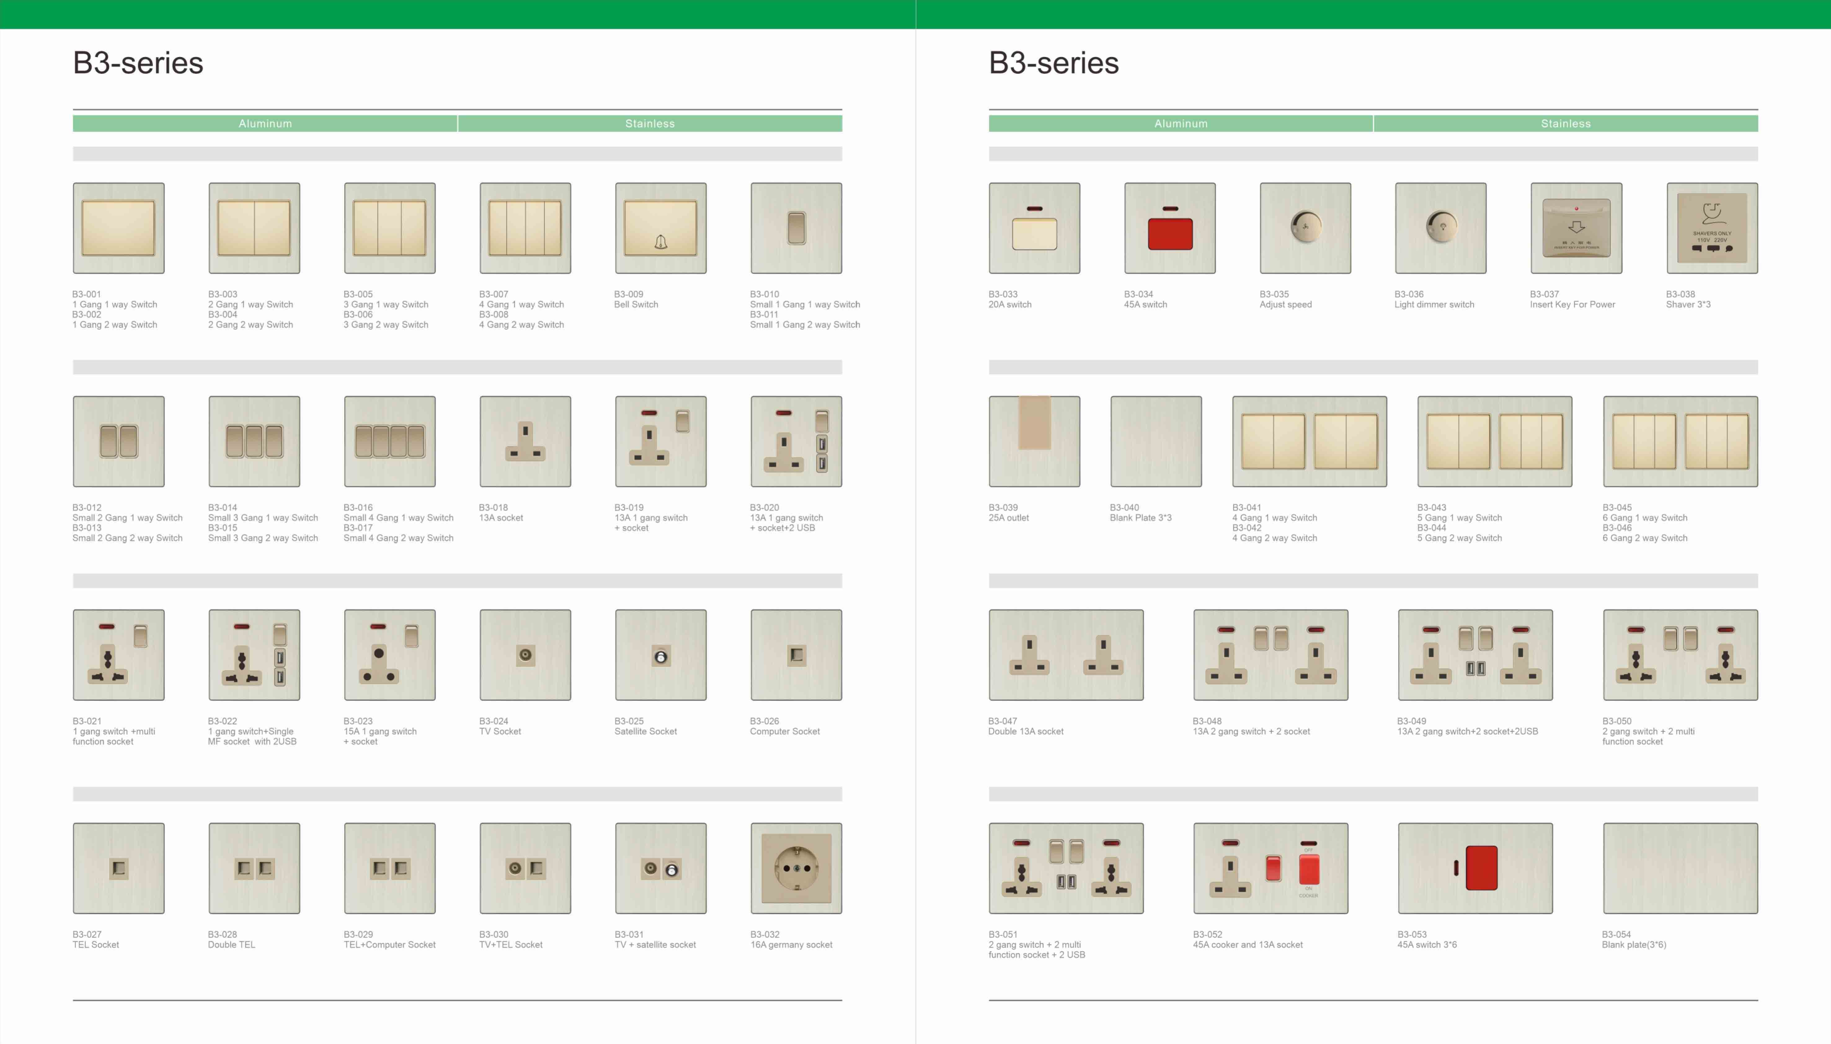The height and width of the screenshot is (1044, 1831).
Task: Click the B3-041 double-plate 4 Gang switch image
Action: pyautogui.click(x=1309, y=442)
